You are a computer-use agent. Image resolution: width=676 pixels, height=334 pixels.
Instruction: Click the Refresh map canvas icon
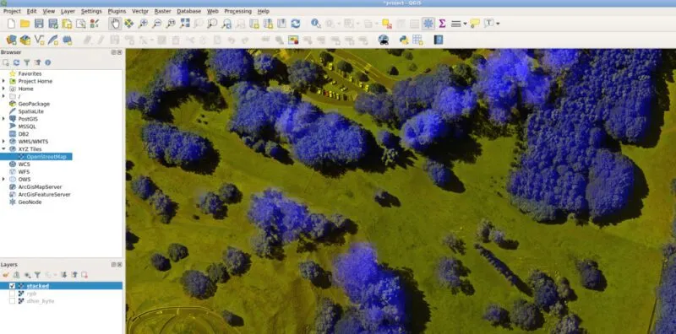click(295, 24)
